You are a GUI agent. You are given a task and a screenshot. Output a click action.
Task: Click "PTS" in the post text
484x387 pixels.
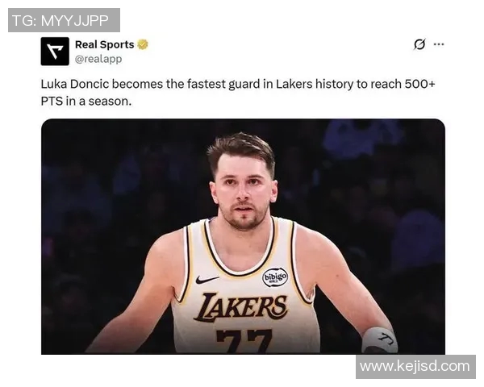[53, 102]
